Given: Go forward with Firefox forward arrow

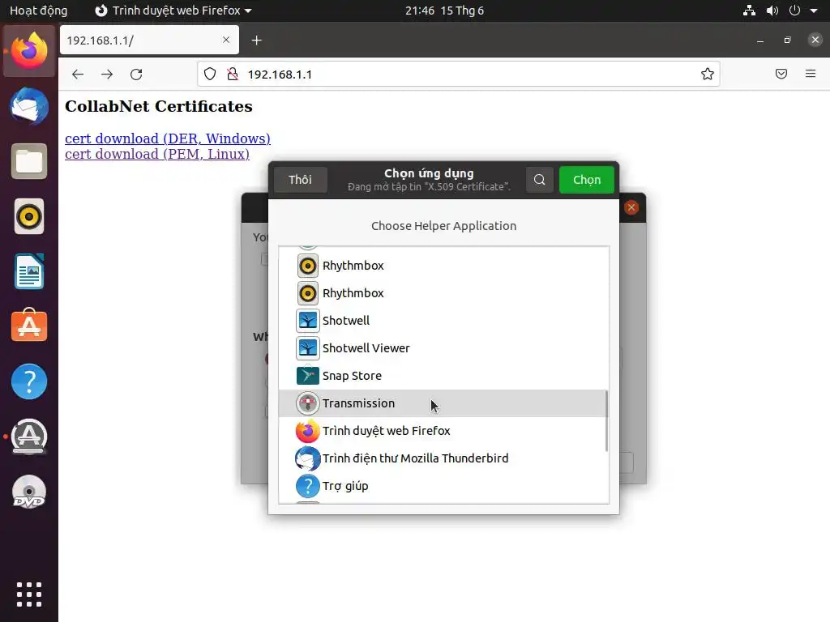Looking at the screenshot, I should (107, 74).
